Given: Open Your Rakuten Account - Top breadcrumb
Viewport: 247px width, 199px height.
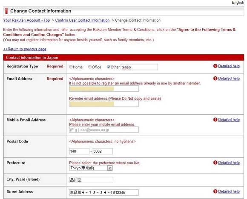Looking at the screenshot, I should point(26,20).
